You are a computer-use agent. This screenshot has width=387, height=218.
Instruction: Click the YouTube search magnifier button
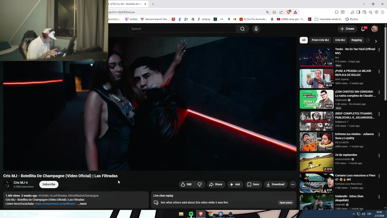point(242,29)
